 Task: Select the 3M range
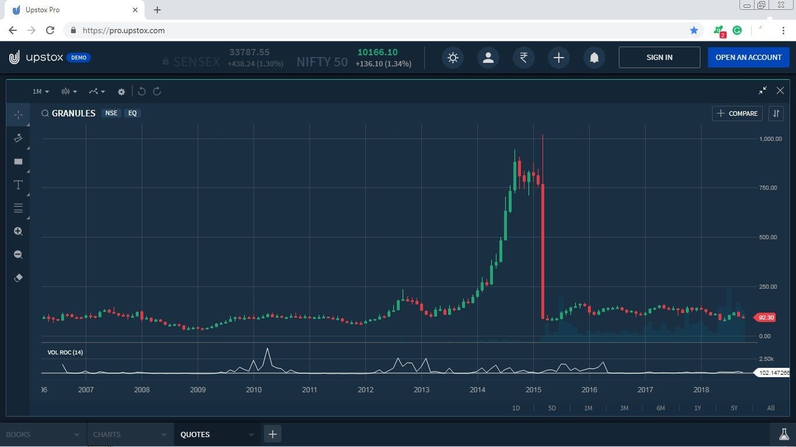624,408
